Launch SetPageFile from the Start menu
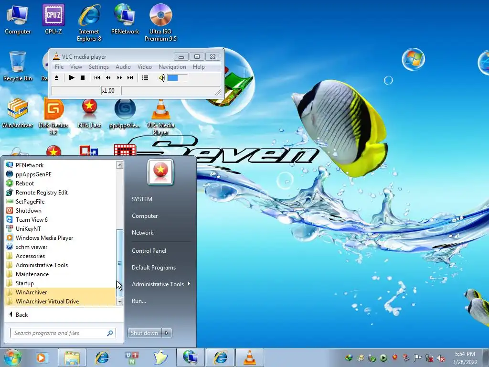The image size is (489, 367). point(60,202)
